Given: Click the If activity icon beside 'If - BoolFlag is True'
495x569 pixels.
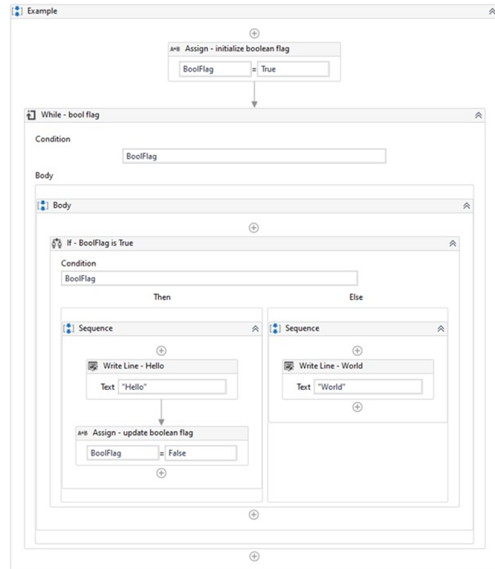Looking at the screenshot, I should coord(56,244).
